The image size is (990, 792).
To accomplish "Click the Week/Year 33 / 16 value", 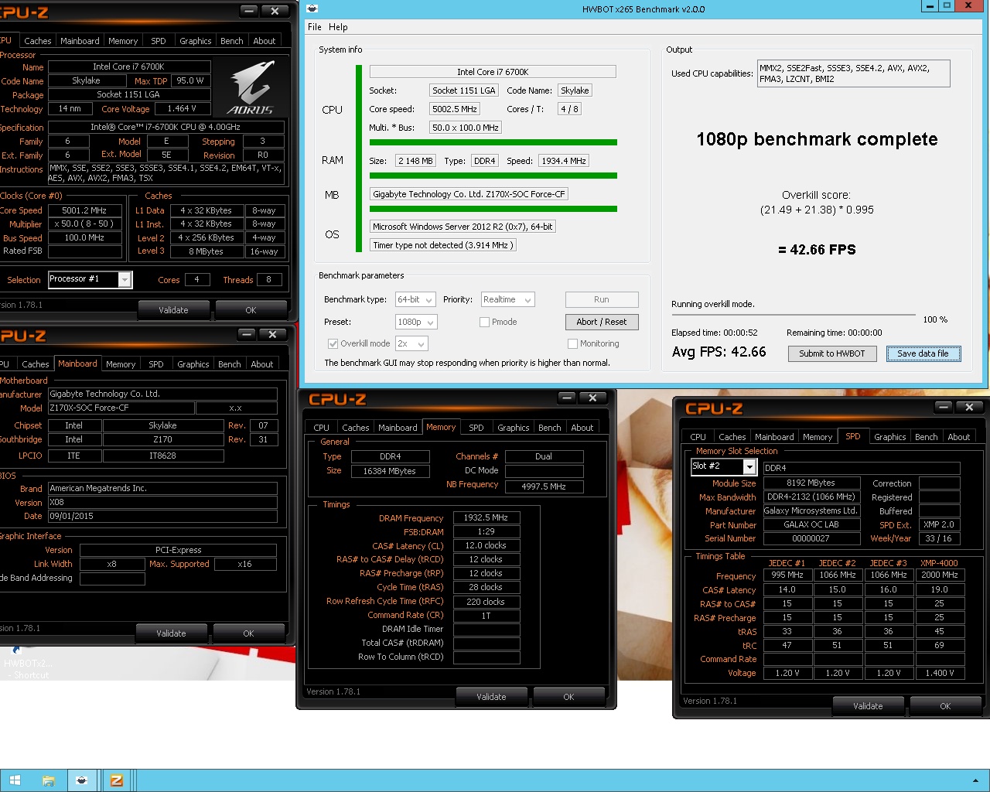I will coord(938,538).
